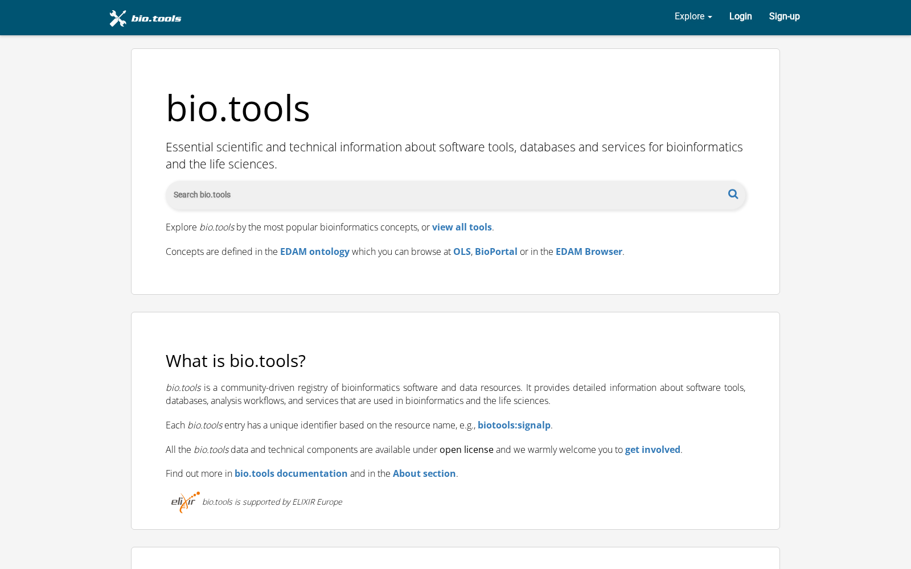The width and height of the screenshot is (911, 569).
Task: Follow the 'view all tools' link
Action: point(462,227)
